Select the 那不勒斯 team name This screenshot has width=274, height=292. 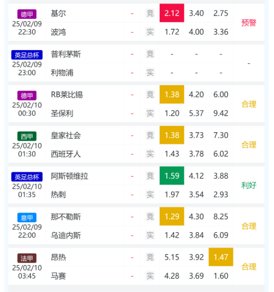pos(66,217)
